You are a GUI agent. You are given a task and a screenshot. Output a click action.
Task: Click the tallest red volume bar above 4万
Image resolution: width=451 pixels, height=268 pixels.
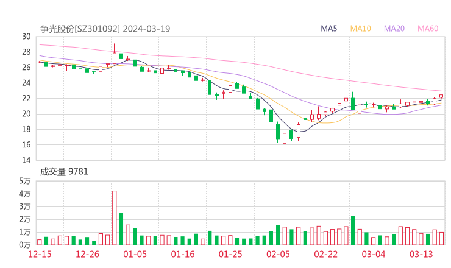[114, 218]
